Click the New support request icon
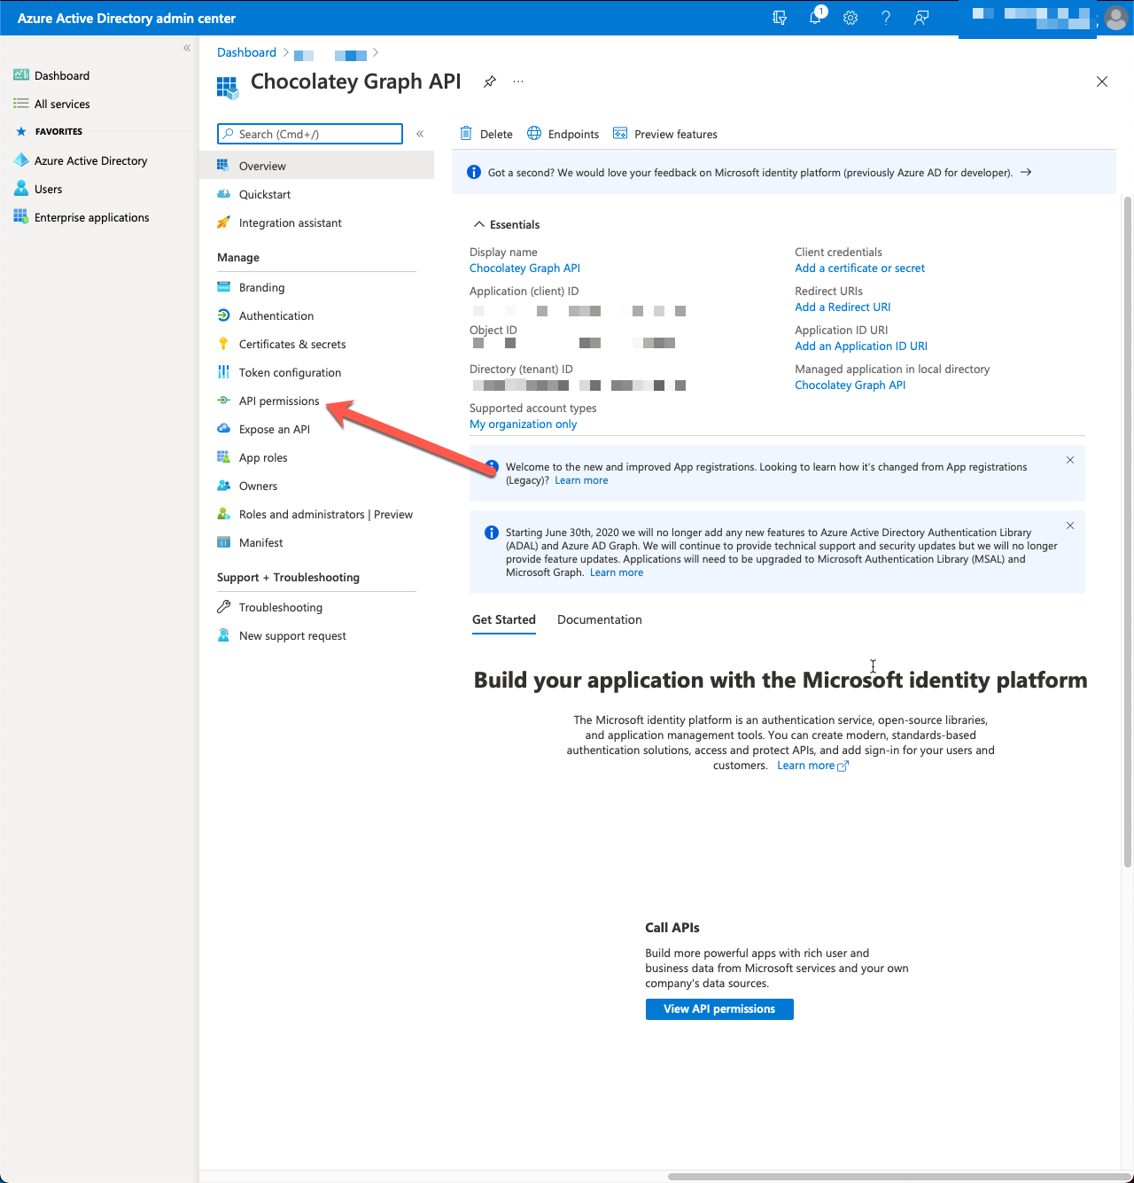This screenshot has width=1134, height=1183. tap(223, 635)
